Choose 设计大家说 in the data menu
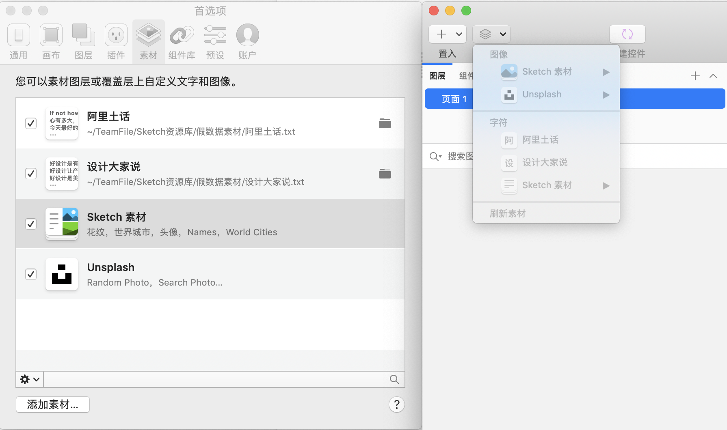Screen dimensions: 727x430 point(546,163)
